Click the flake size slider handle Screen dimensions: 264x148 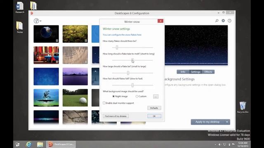[128, 73]
